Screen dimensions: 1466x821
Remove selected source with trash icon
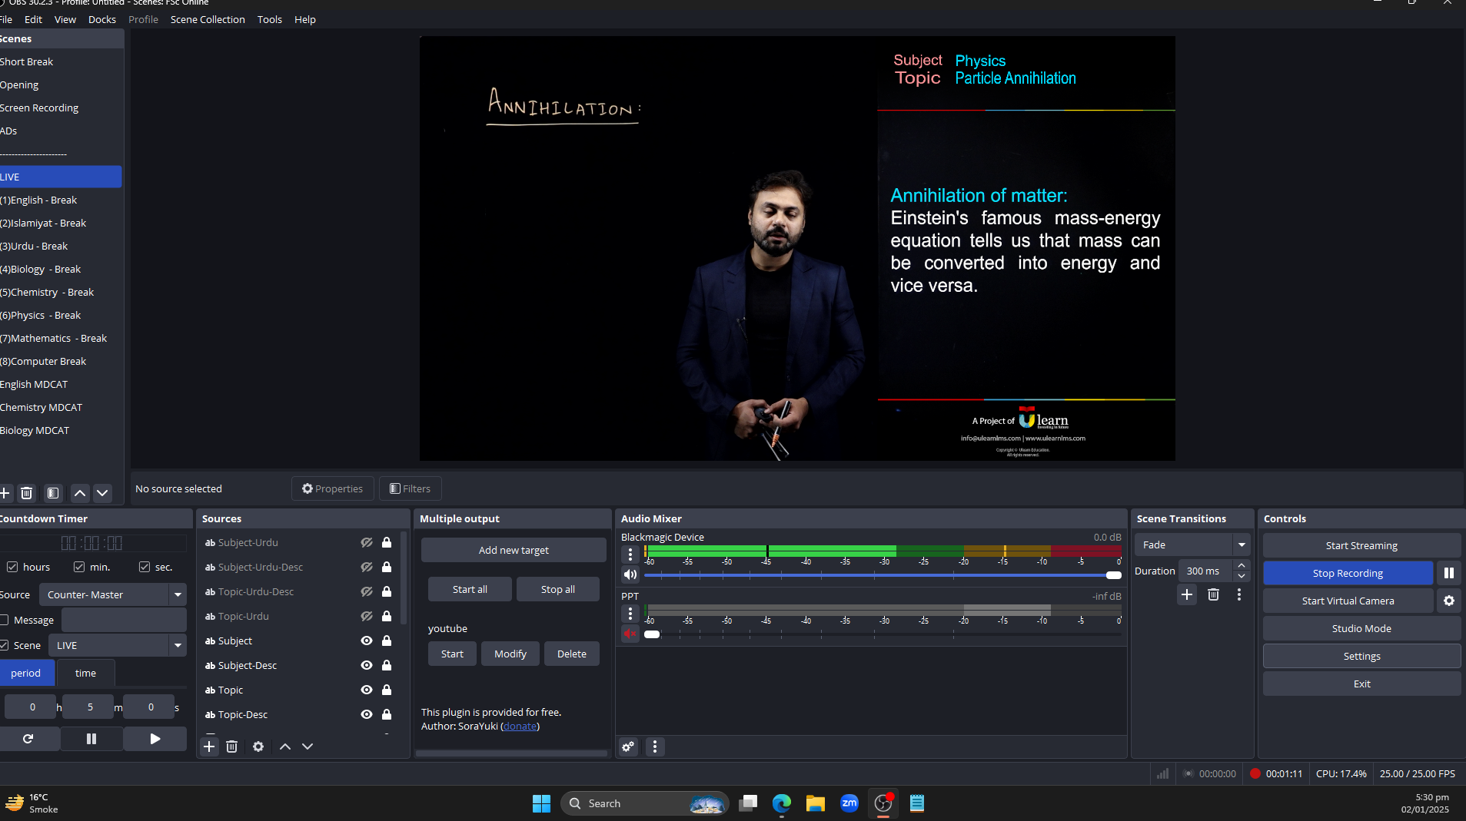point(231,747)
